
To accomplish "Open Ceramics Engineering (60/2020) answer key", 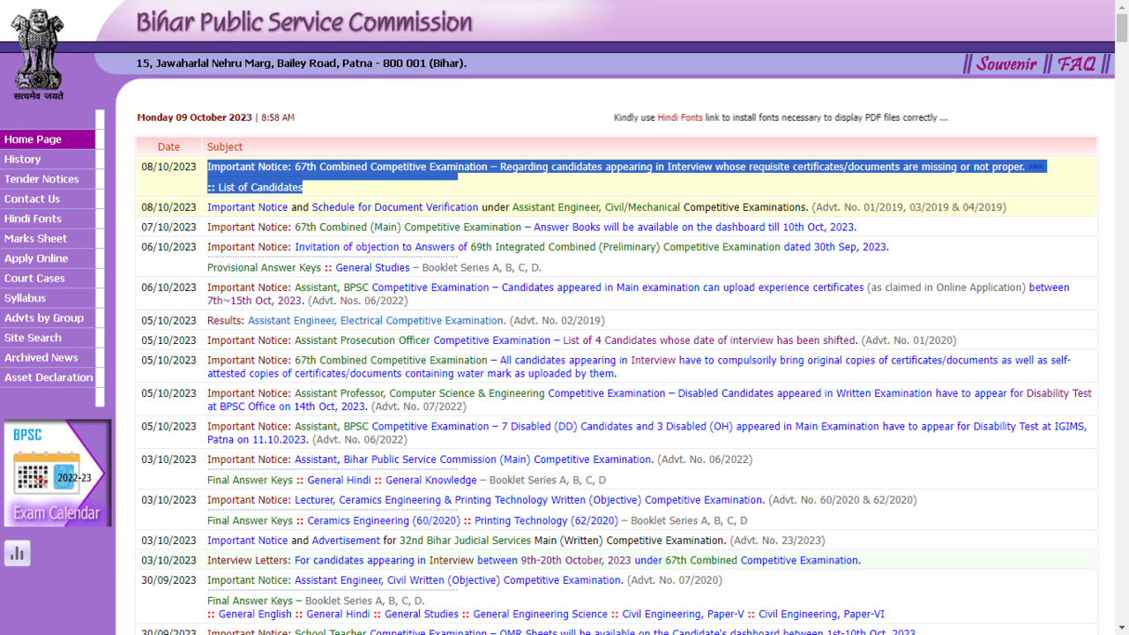I will [x=384, y=520].
